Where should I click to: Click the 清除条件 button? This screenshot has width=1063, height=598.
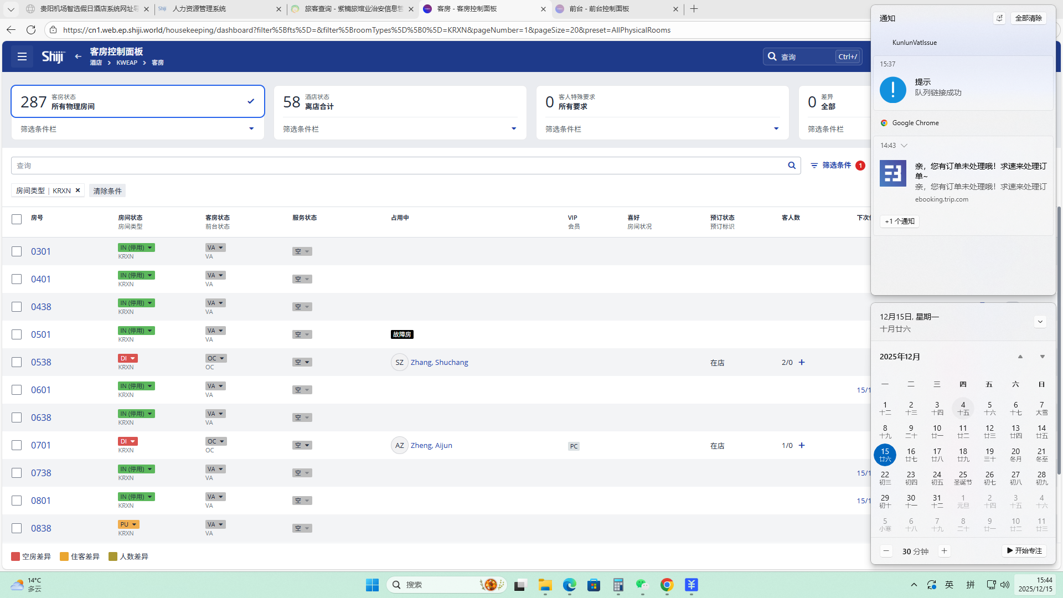pos(107,190)
